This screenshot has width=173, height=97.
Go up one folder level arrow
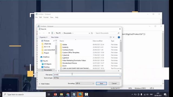tap(49, 33)
